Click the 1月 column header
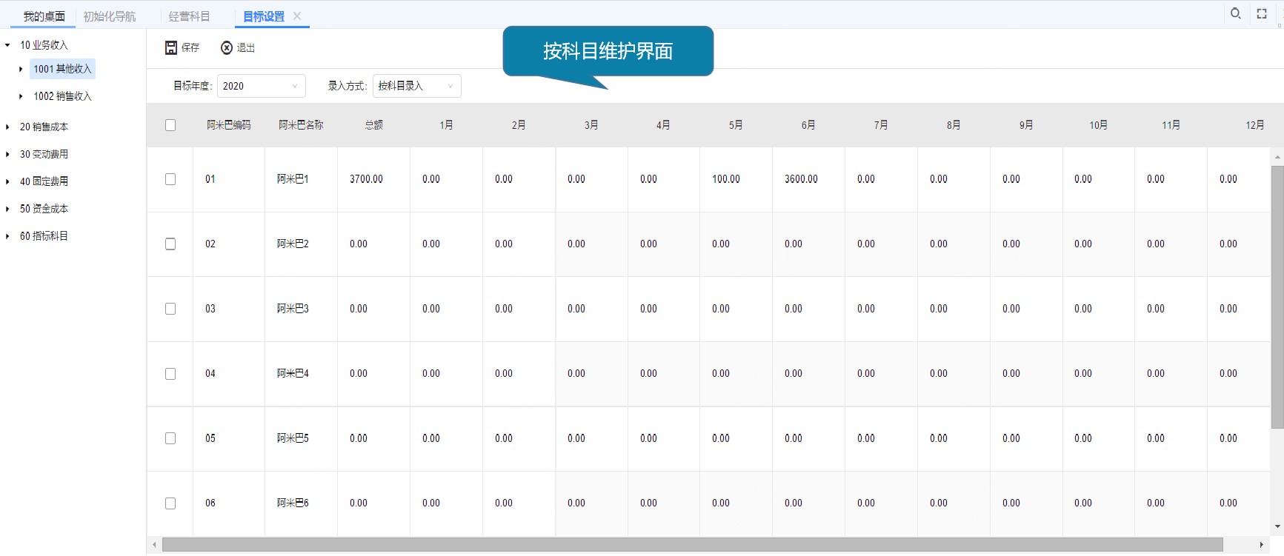This screenshot has height=556, width=1284. [x=446, y=125]
